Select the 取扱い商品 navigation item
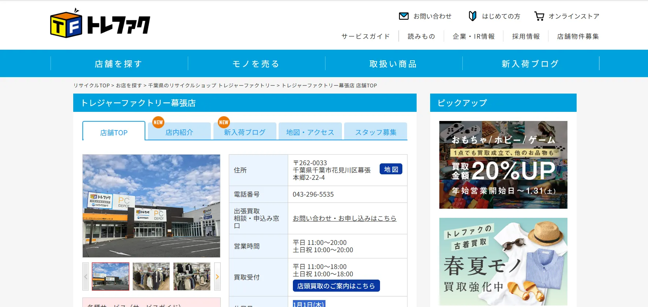Image resolution: width=648 pixels, height=307 pixels. click(393, 64)
